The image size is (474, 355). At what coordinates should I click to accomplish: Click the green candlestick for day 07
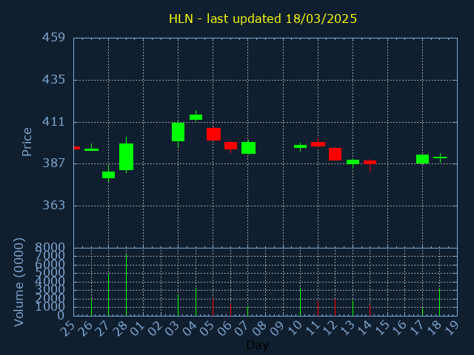click(249, 148)
